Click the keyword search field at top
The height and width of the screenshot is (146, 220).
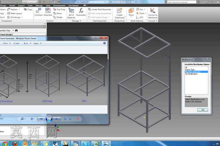point(181,2)
